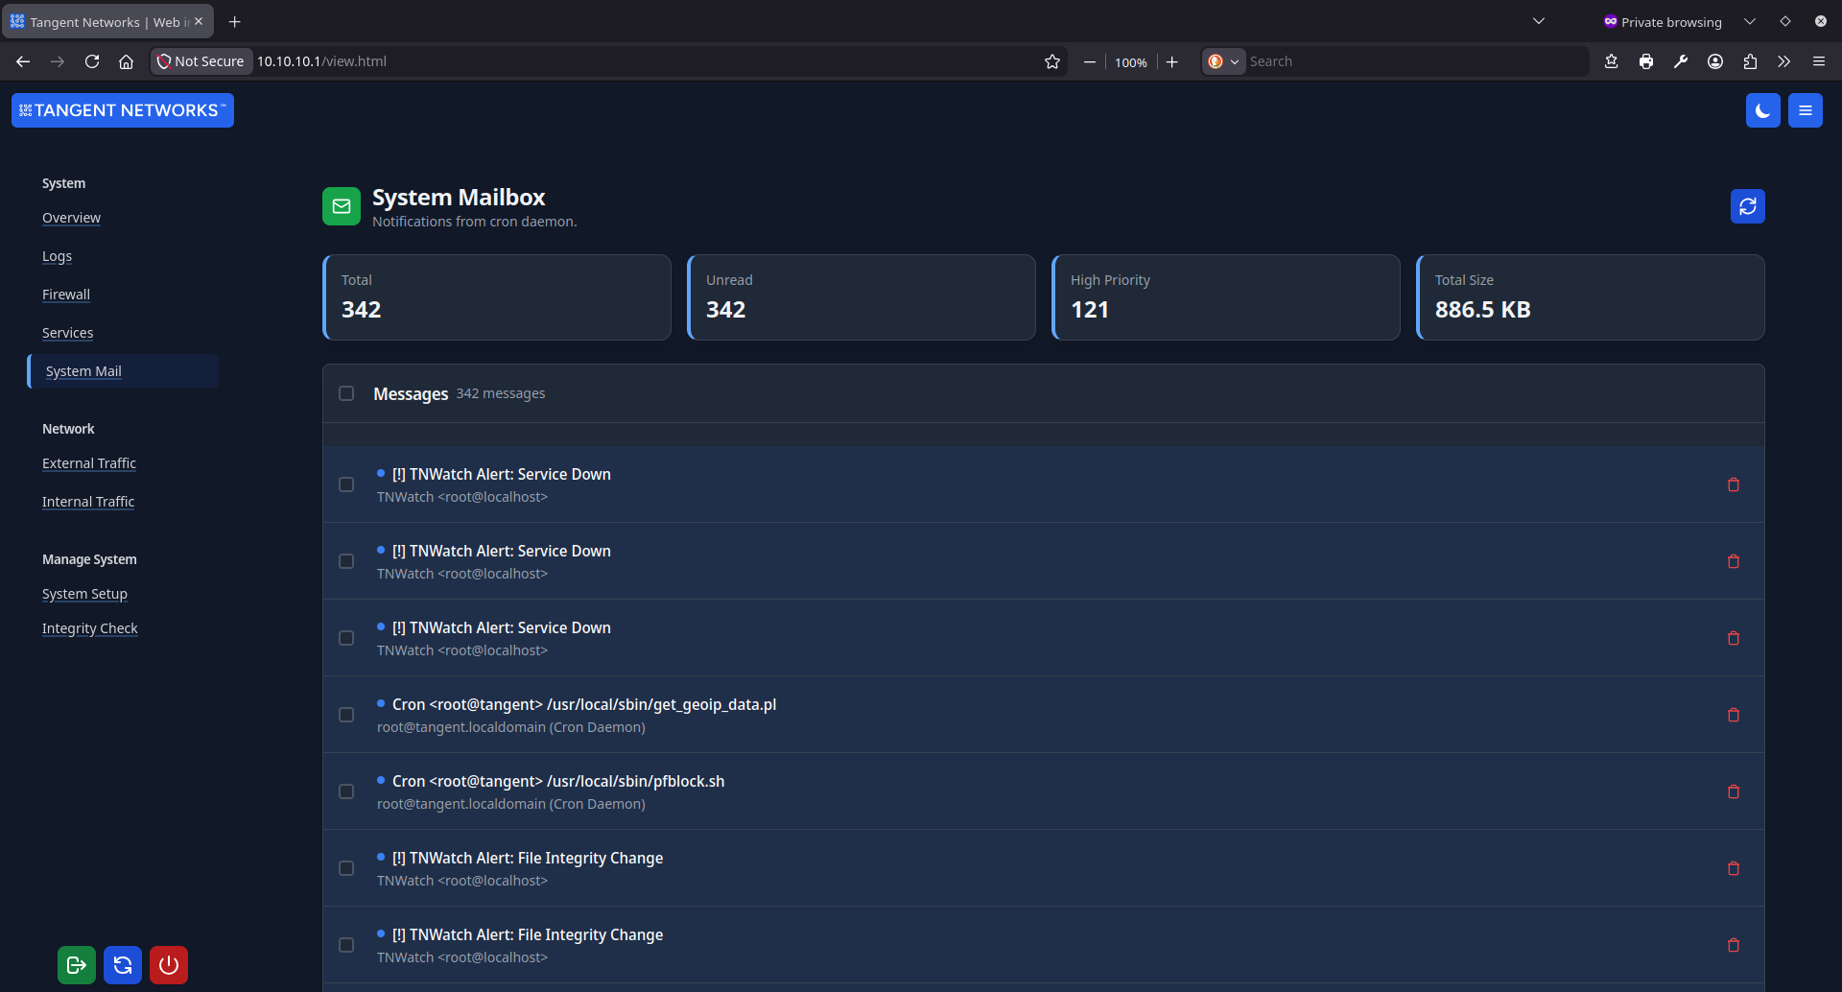Open the list all tabs chevron
This screenshot has height=992, width=1842.
1539,21
